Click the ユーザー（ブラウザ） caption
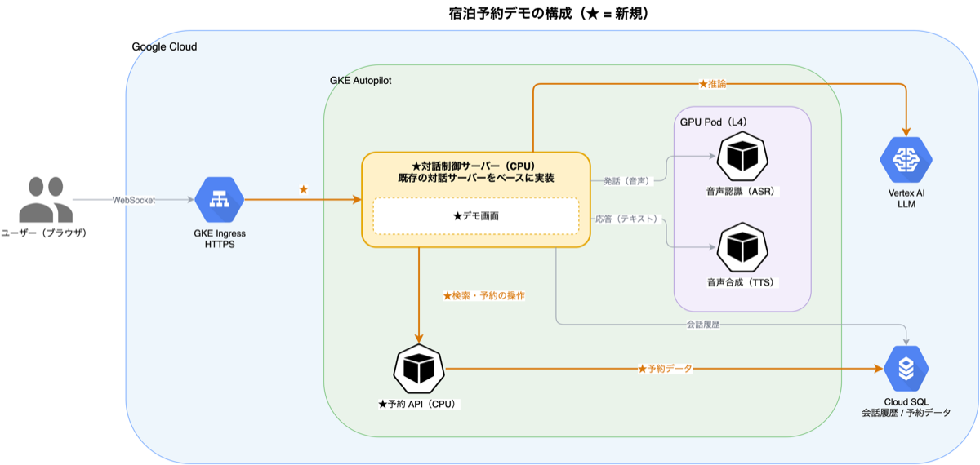 [x=45, y=233]
